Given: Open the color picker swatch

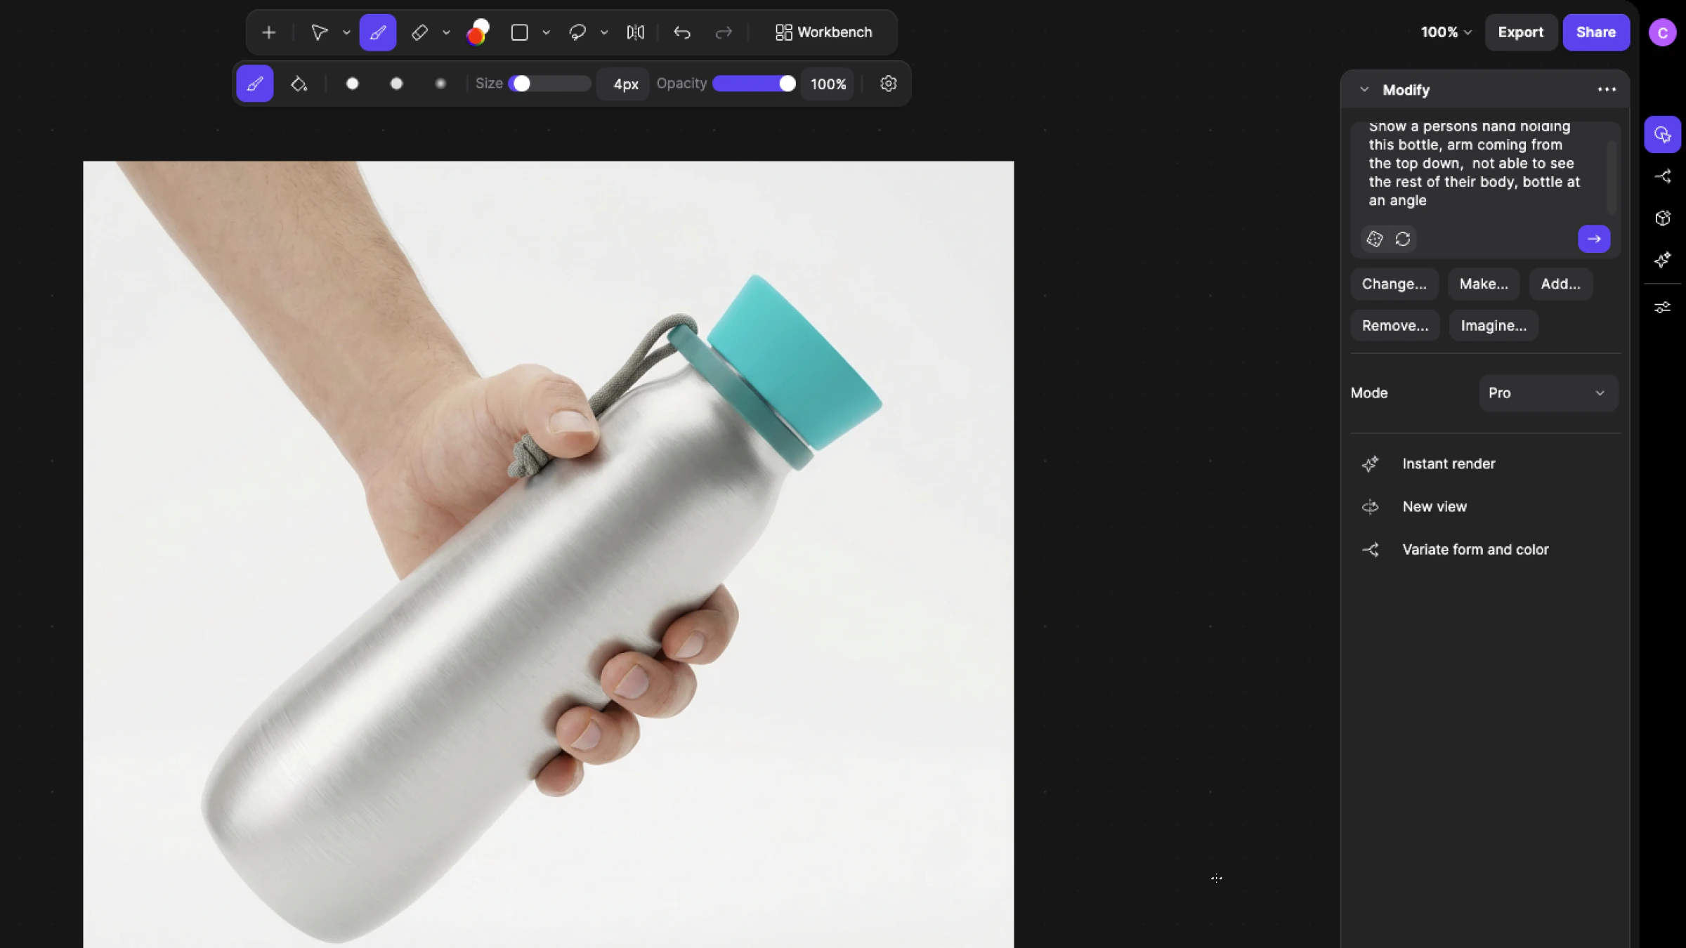Looking at the screenshot, I should 478,32.
